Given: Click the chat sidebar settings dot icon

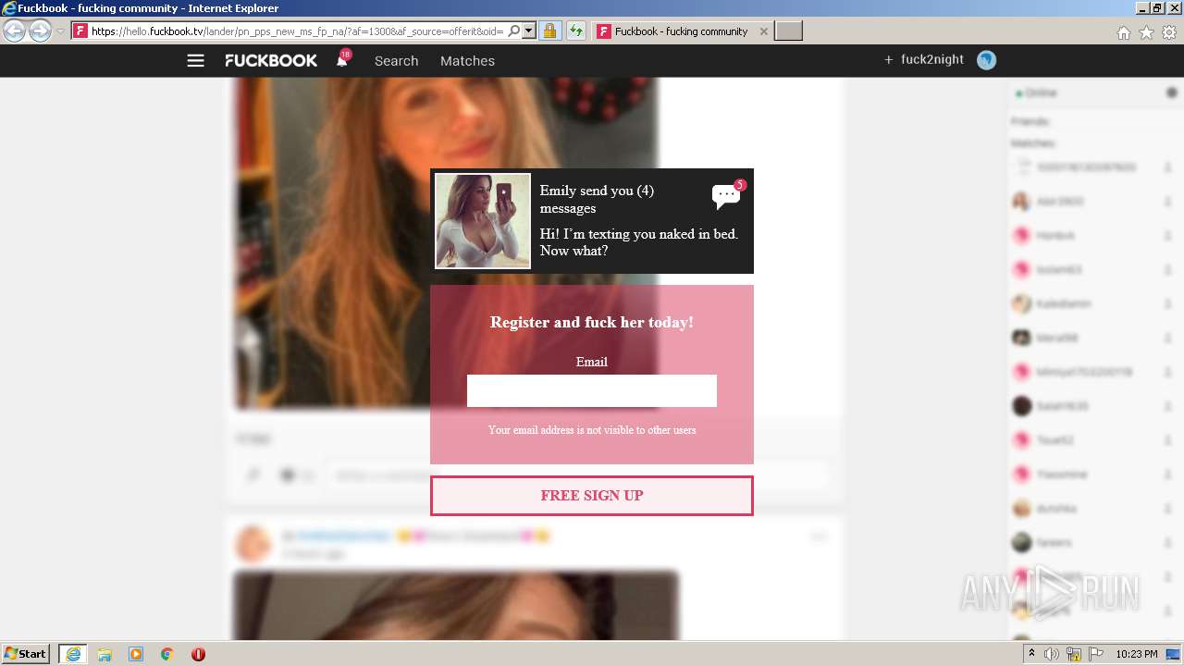Looking at the screenshot, I should coord(1172,92).
